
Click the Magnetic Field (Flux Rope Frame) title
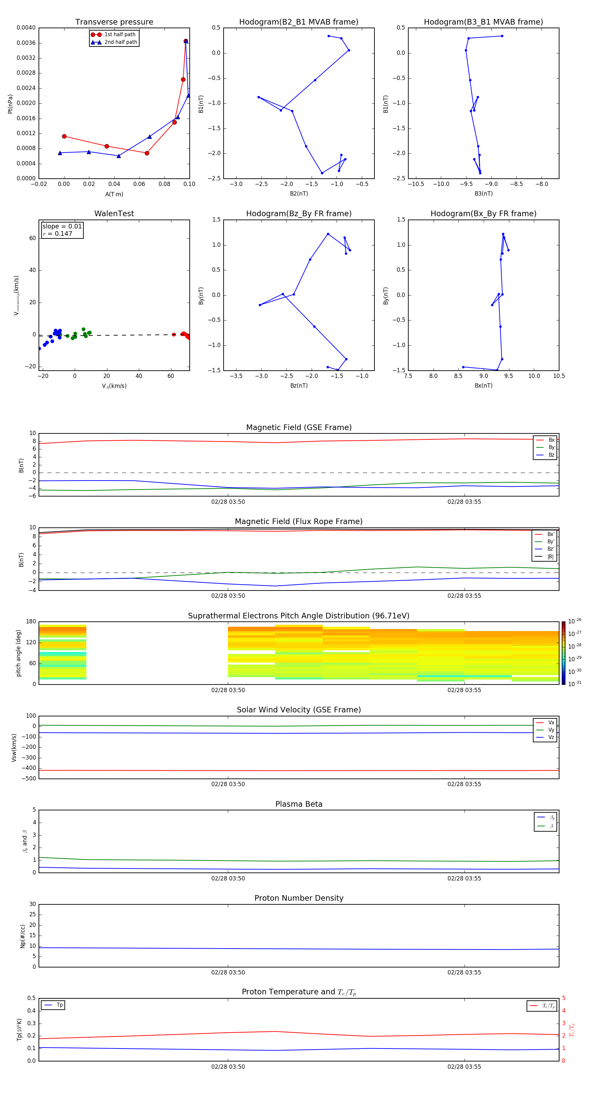tap(299, 522)
